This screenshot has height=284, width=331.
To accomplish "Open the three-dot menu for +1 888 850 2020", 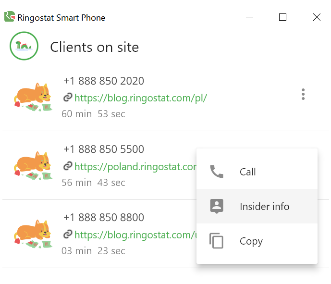I will point(303,94).
